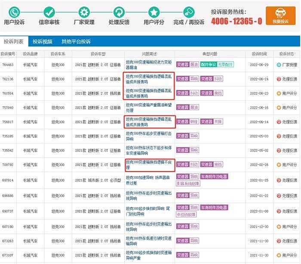
Task: Click the 2021款 城市版 2.0T 必须型 cell
Action: [x=98, y=180]
